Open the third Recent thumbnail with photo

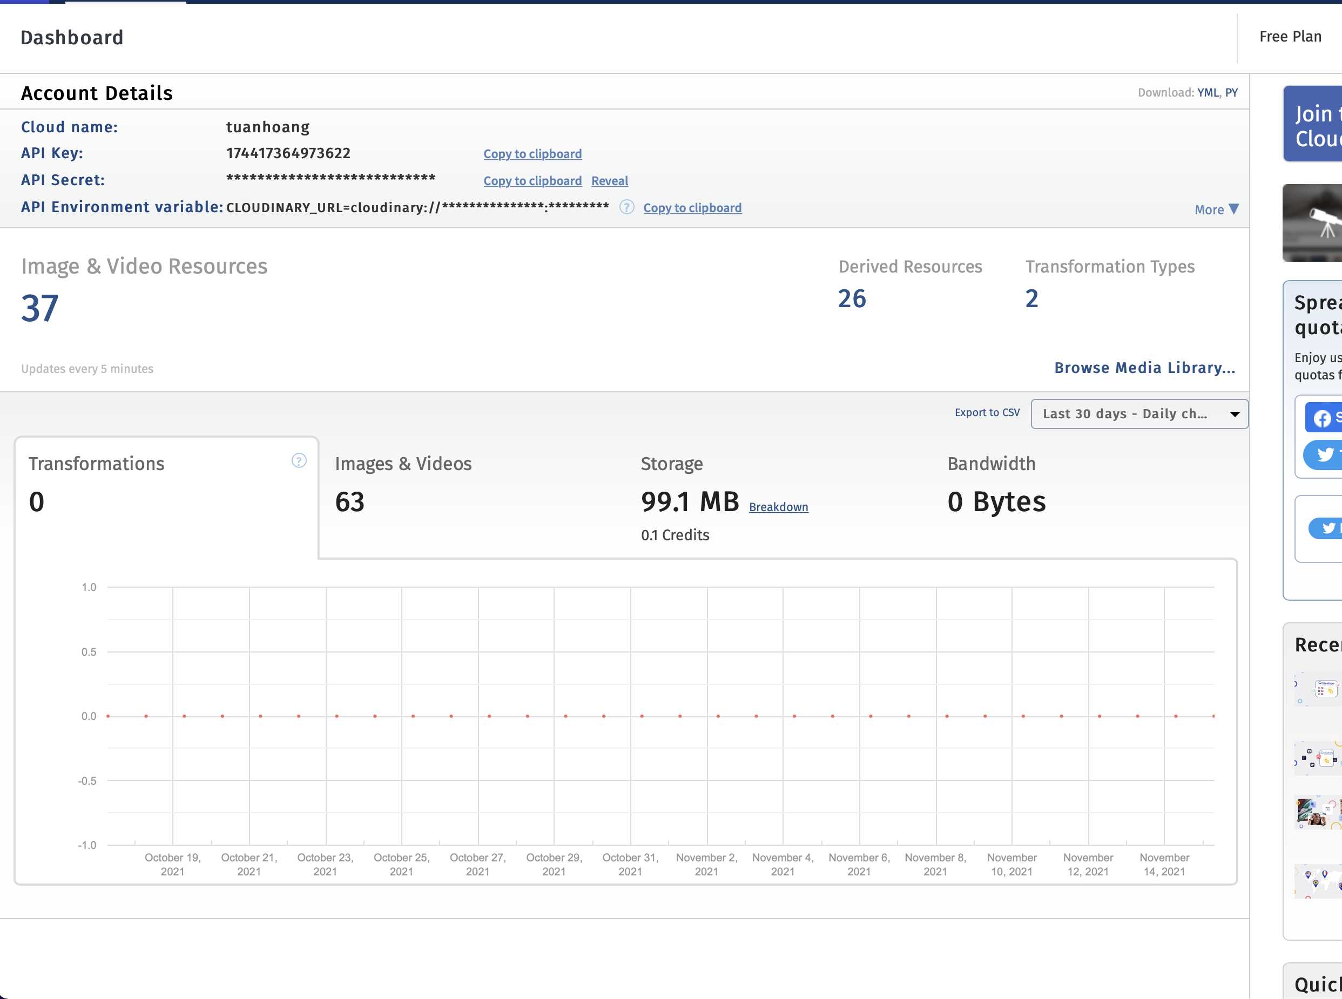1318,813
